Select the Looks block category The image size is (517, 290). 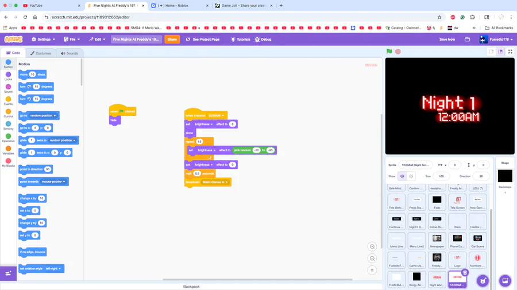point(8,76)
